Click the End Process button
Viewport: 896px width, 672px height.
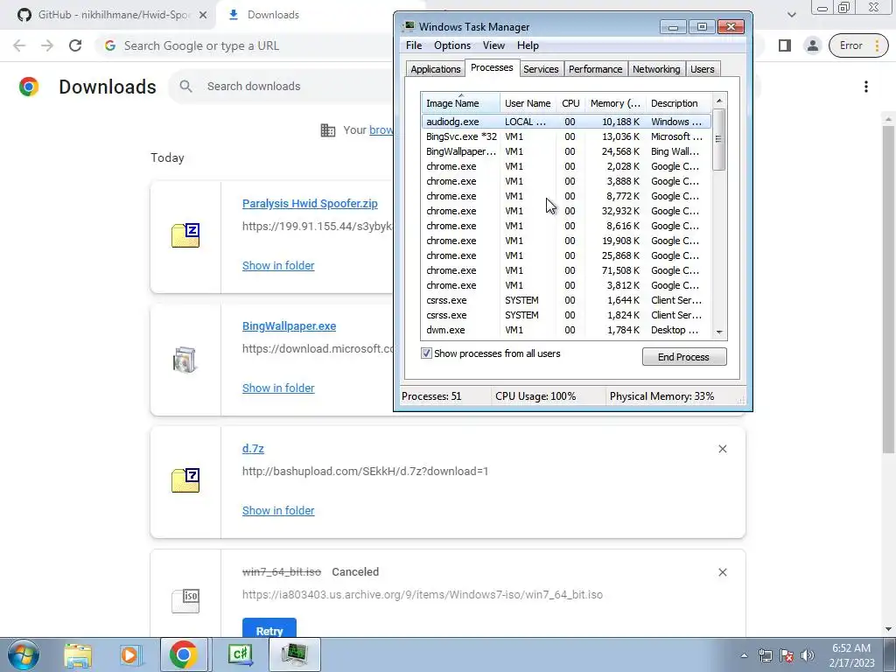click(684, 357)
